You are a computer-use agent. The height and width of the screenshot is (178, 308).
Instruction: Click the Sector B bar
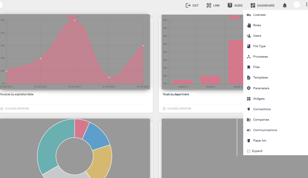pyautogui.click(x=211, y=80)
